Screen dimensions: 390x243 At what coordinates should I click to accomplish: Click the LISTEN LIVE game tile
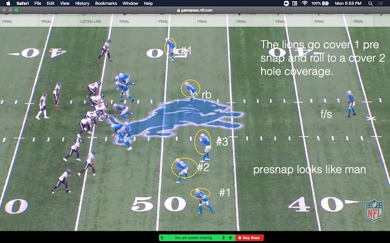coord(97,20)
